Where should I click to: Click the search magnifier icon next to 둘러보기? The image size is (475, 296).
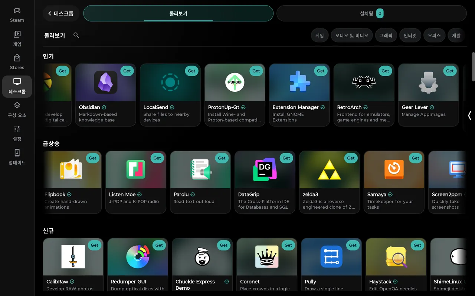(x=76, y=35)
